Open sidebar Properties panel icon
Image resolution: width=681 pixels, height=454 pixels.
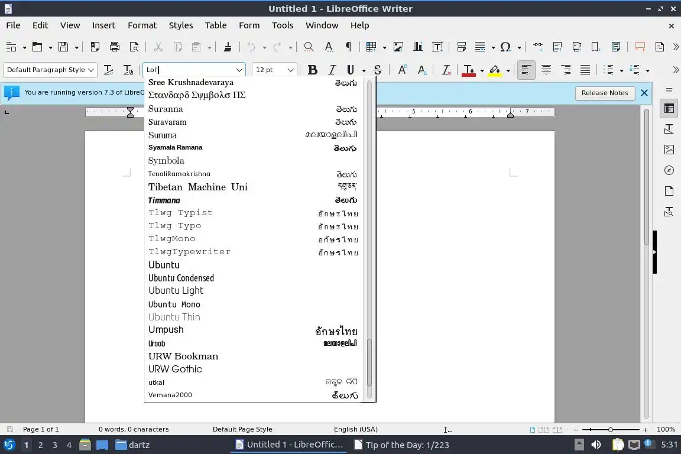(x=669, y=109)
